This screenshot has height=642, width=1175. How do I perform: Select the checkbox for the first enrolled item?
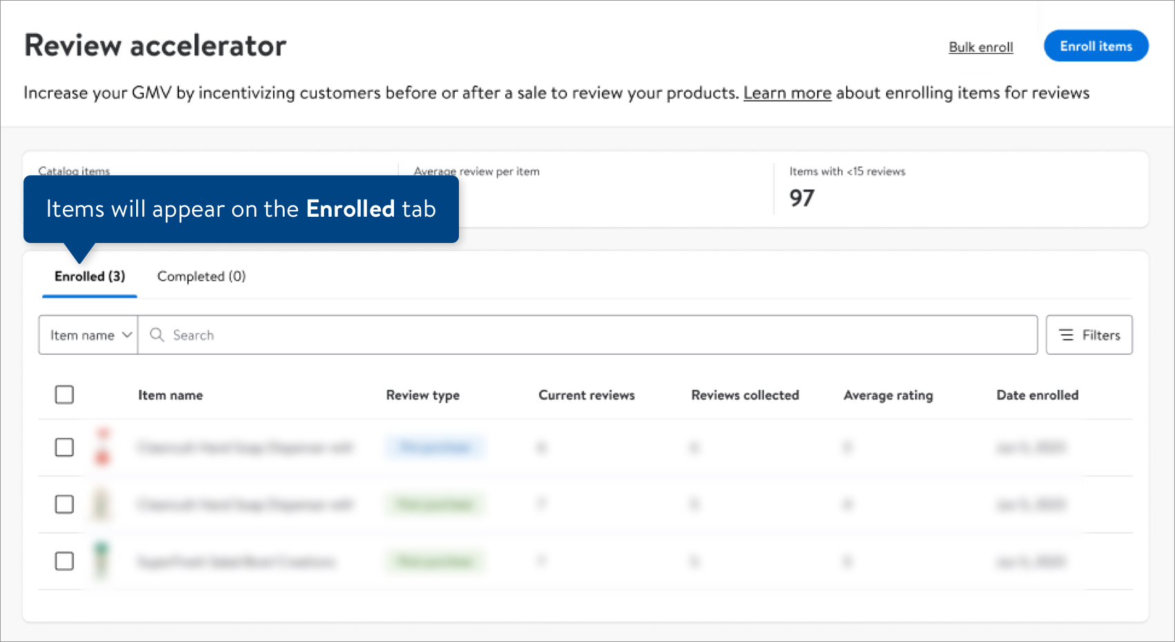(x=64, y=447)
